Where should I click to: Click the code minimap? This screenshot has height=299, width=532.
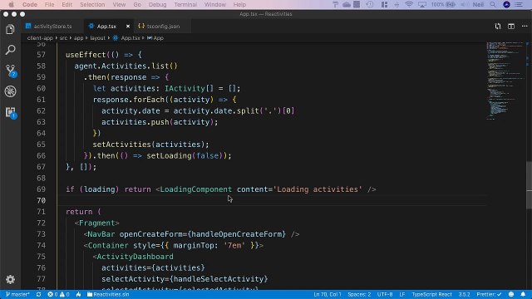click(x=505, y=81)
